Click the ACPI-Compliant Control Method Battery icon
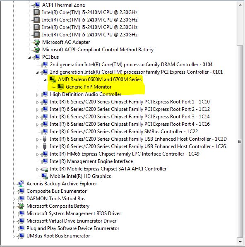This screenshot has width=245, height=247. click(37, 50)
